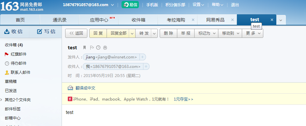Click the 回复 reply button
The height and width of the screenshot is (126, 306).
[98, 33]
